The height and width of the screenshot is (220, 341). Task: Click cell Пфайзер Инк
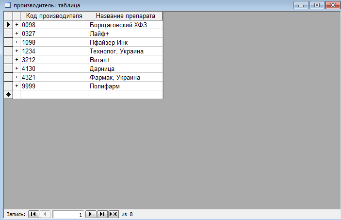click(126, 42)
